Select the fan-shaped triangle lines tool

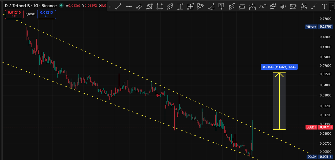201,7
